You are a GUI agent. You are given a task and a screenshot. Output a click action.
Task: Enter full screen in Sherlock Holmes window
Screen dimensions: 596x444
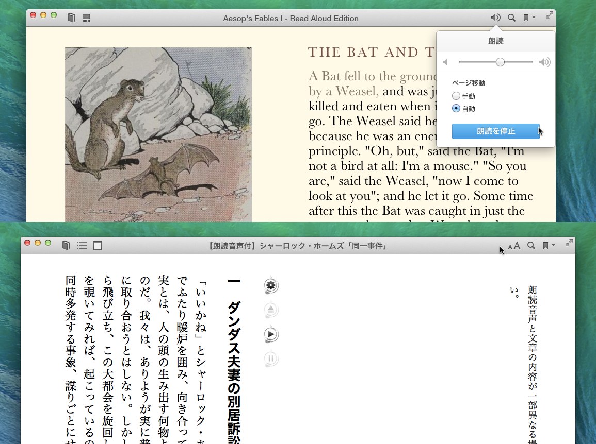(x=569, y=243)
